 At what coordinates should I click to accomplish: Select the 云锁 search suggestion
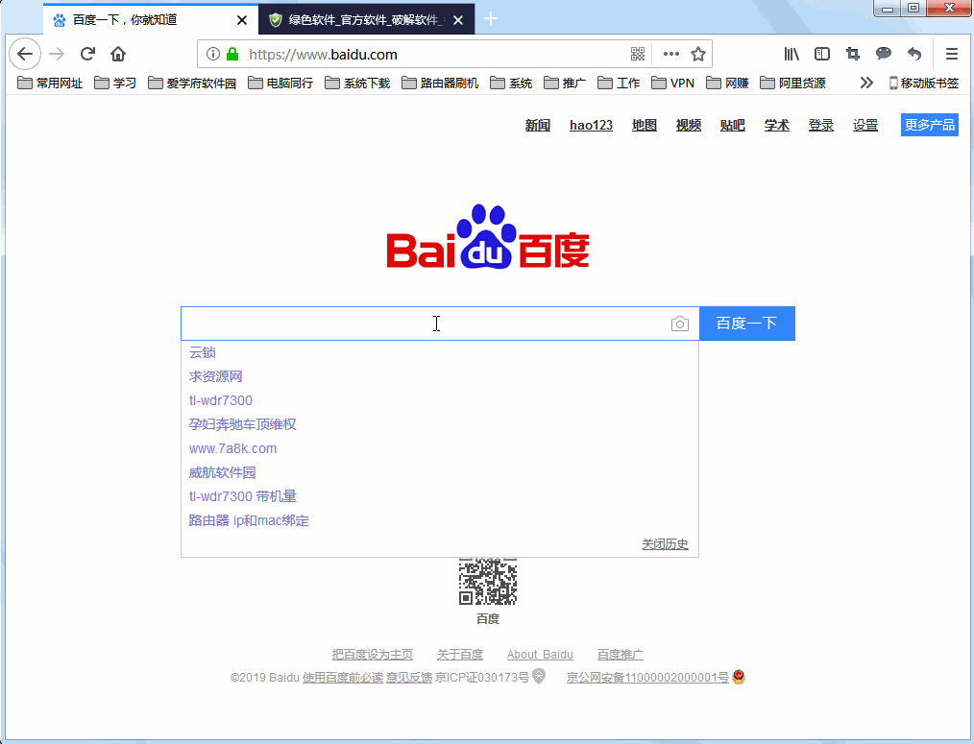click(203, 352)
